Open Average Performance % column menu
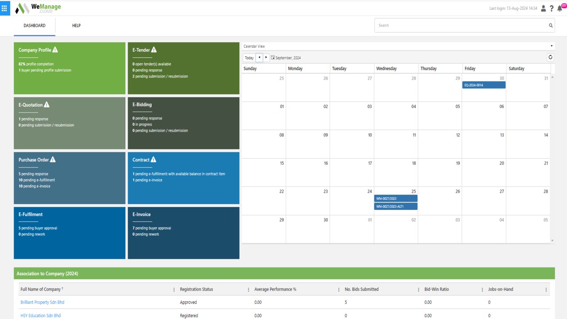 click(338, 289)
